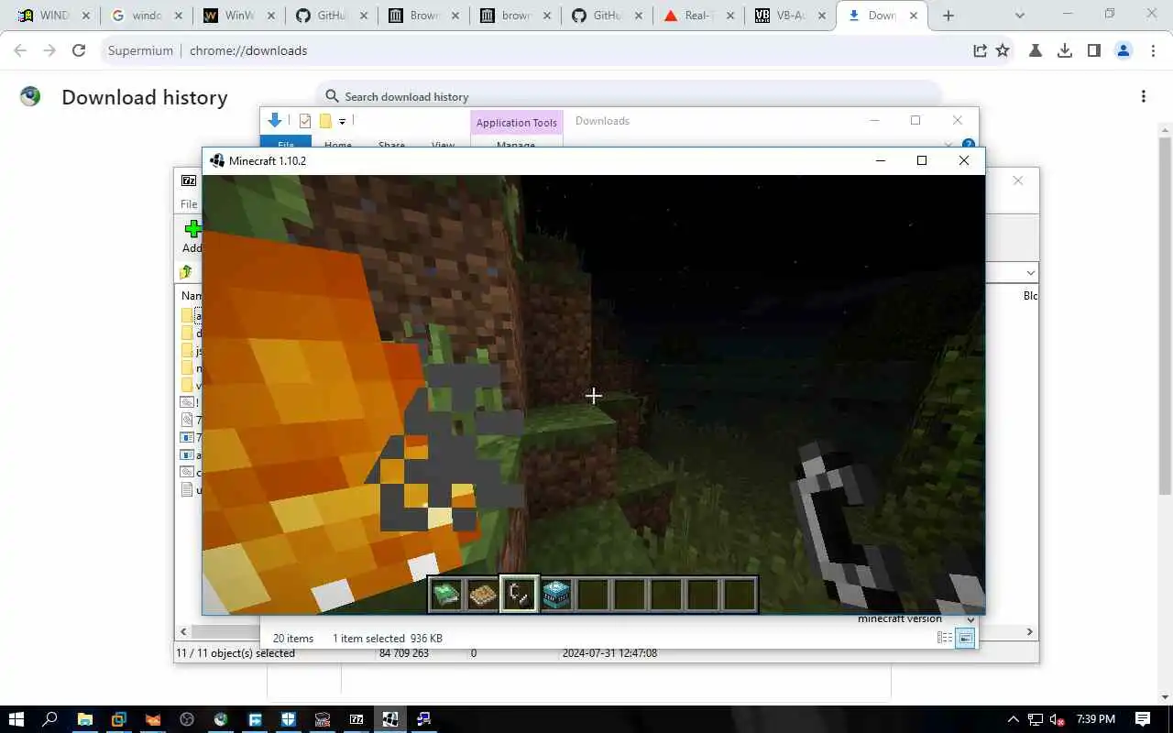The image size is (1173, 733).
Task: Click the Minecraft window title icon
Action: [x=217, y=160]
